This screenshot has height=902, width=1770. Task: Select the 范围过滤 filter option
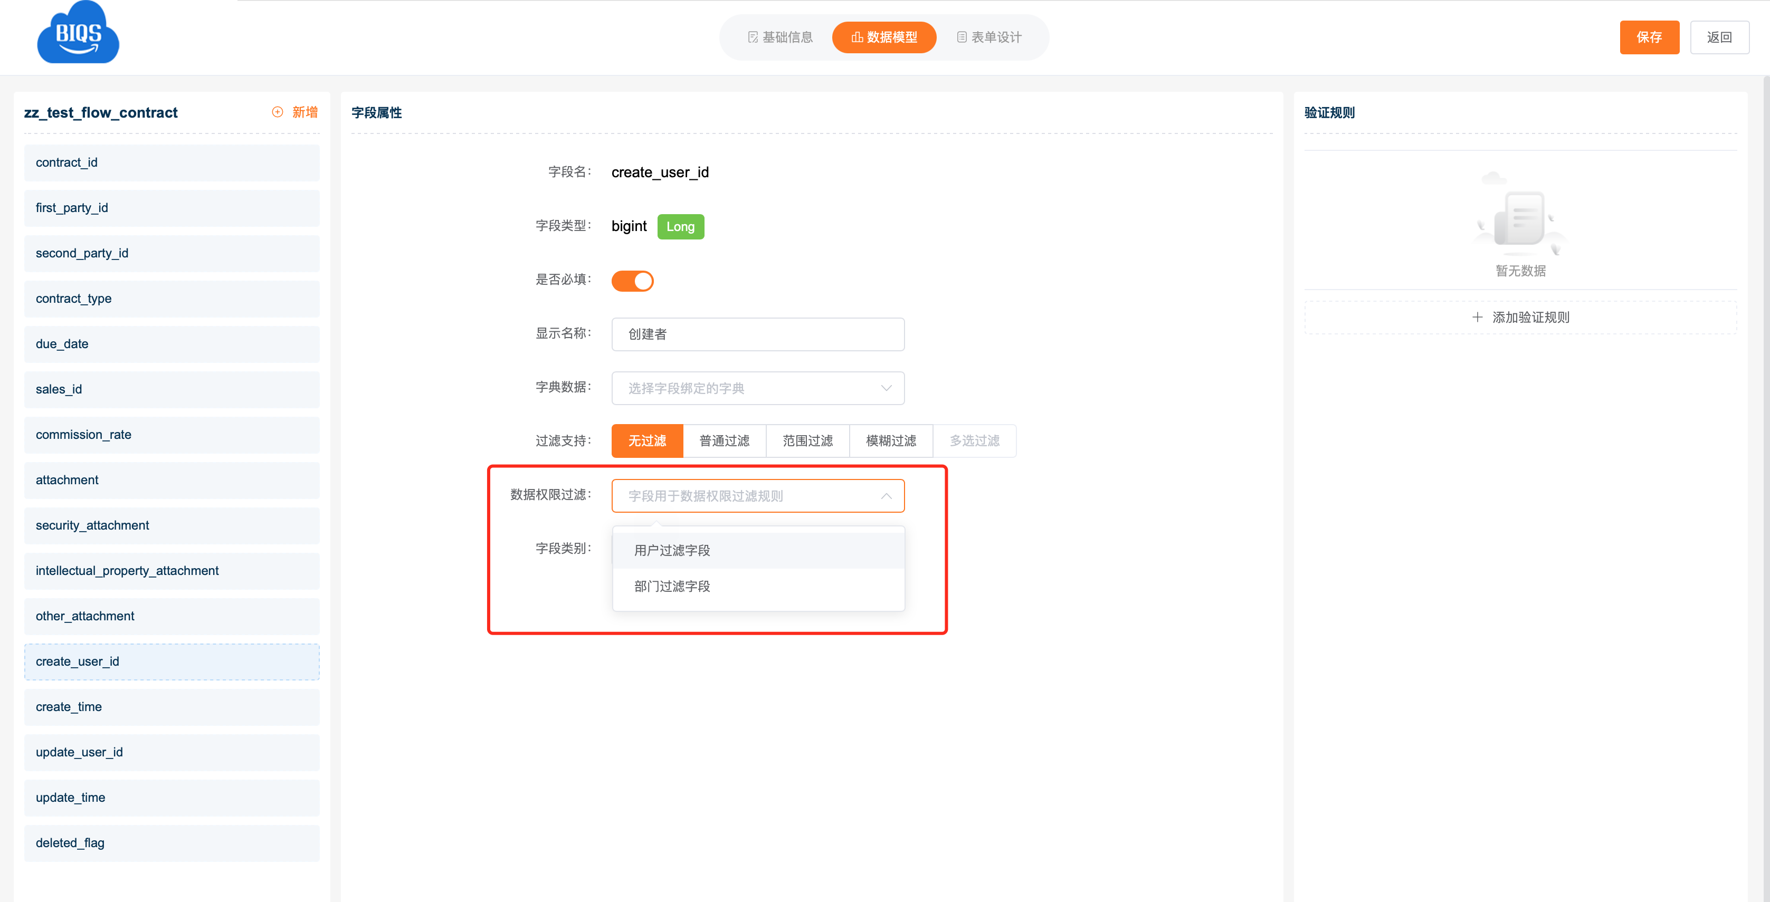point(807,440)
